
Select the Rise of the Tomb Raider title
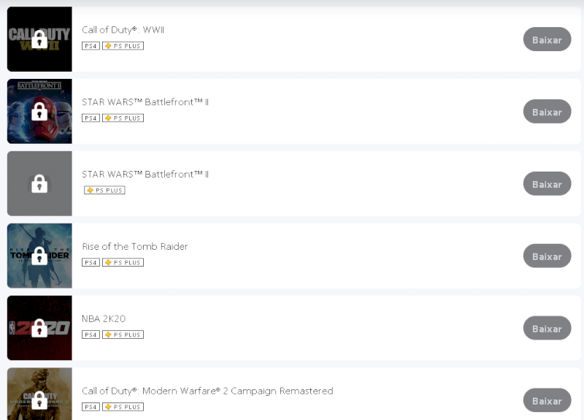(134, 246)
